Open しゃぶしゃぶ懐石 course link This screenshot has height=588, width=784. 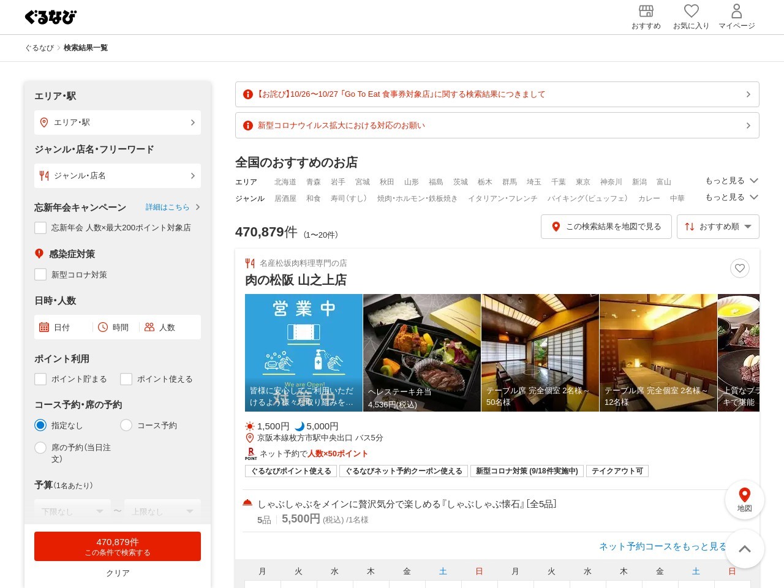[x=407, y=504]
